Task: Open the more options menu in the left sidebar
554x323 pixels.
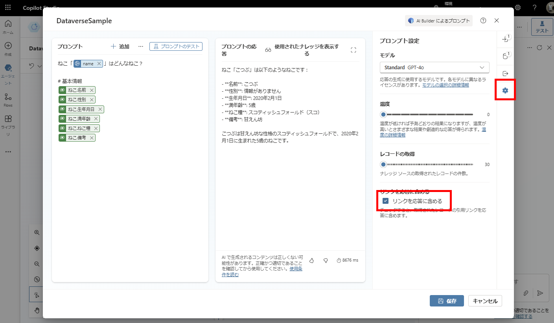Action: 8,151
